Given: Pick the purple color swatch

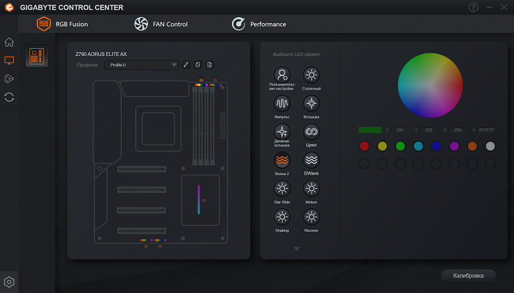Looking at the screenshot, I should click(x=454, y=146).
